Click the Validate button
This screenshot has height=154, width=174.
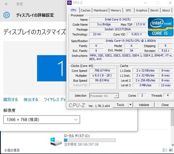tap(144, 105)
